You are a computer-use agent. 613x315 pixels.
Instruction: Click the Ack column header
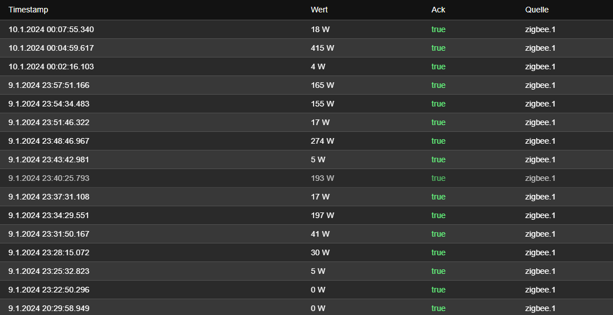coord(438,10)
